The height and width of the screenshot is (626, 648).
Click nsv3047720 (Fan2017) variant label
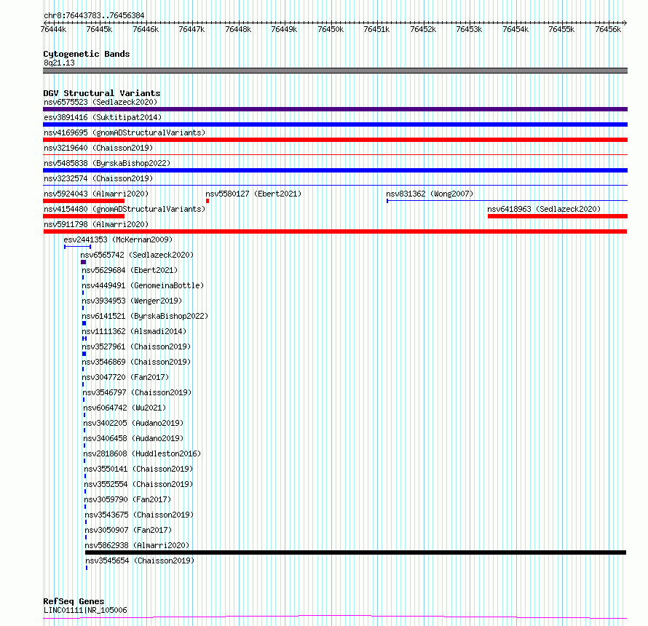[x=125, y=377]
